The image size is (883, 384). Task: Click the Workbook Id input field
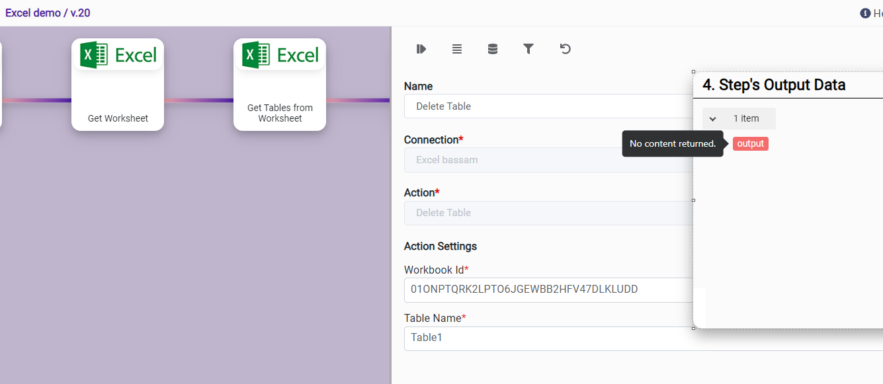548,289
